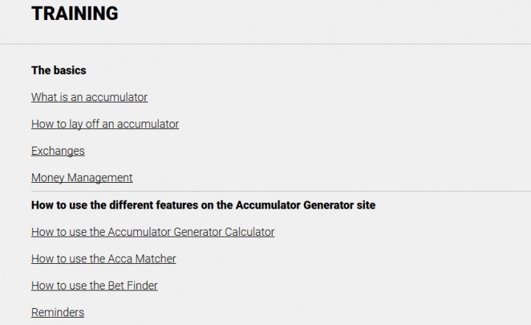The height and width of the screenshot is (325, 531).
Task: Launch the Calculator how-to guide
Action: 153,232
